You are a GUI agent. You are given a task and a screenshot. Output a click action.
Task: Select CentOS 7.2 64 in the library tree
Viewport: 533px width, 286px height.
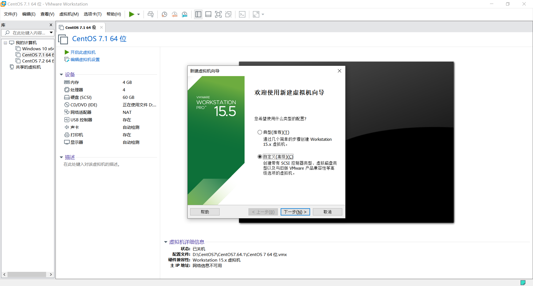[x=35, y=61]
